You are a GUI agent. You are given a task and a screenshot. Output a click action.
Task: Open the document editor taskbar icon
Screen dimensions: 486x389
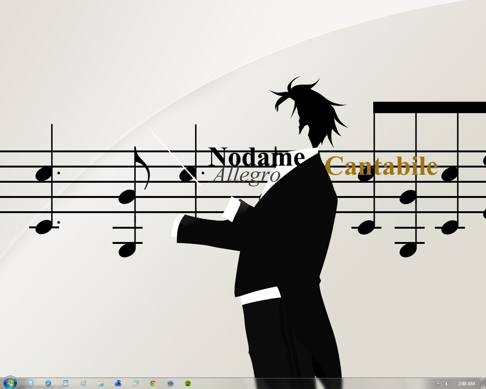(x=66, y=383)
